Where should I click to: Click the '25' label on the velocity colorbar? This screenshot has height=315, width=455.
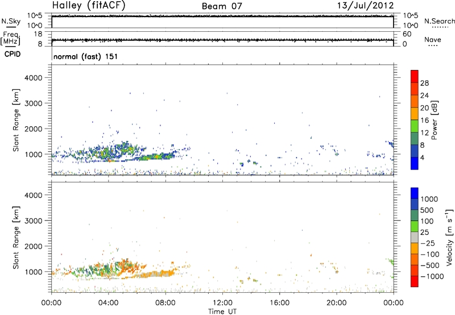pyautogui.click(x=424, y=232)
